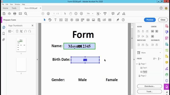Select the Hand pan tool
This screenshot has width=170, height=95.
[71, 13]
